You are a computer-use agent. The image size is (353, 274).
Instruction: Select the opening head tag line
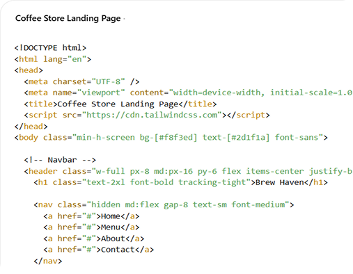coord(29,70)
